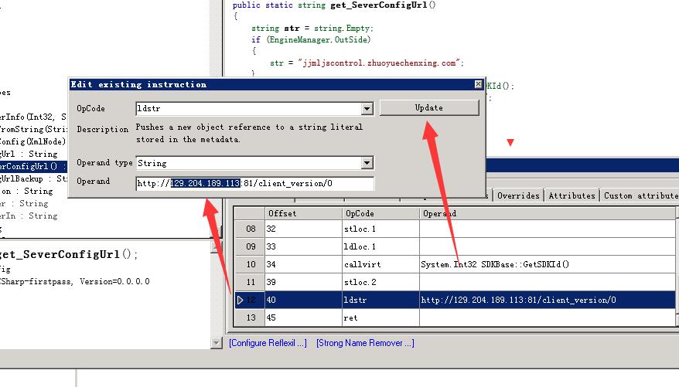Image resolution: width=679 pixels, height=387 pixels.
Task: Click the OpCode column header
Action: click(379, 212)
